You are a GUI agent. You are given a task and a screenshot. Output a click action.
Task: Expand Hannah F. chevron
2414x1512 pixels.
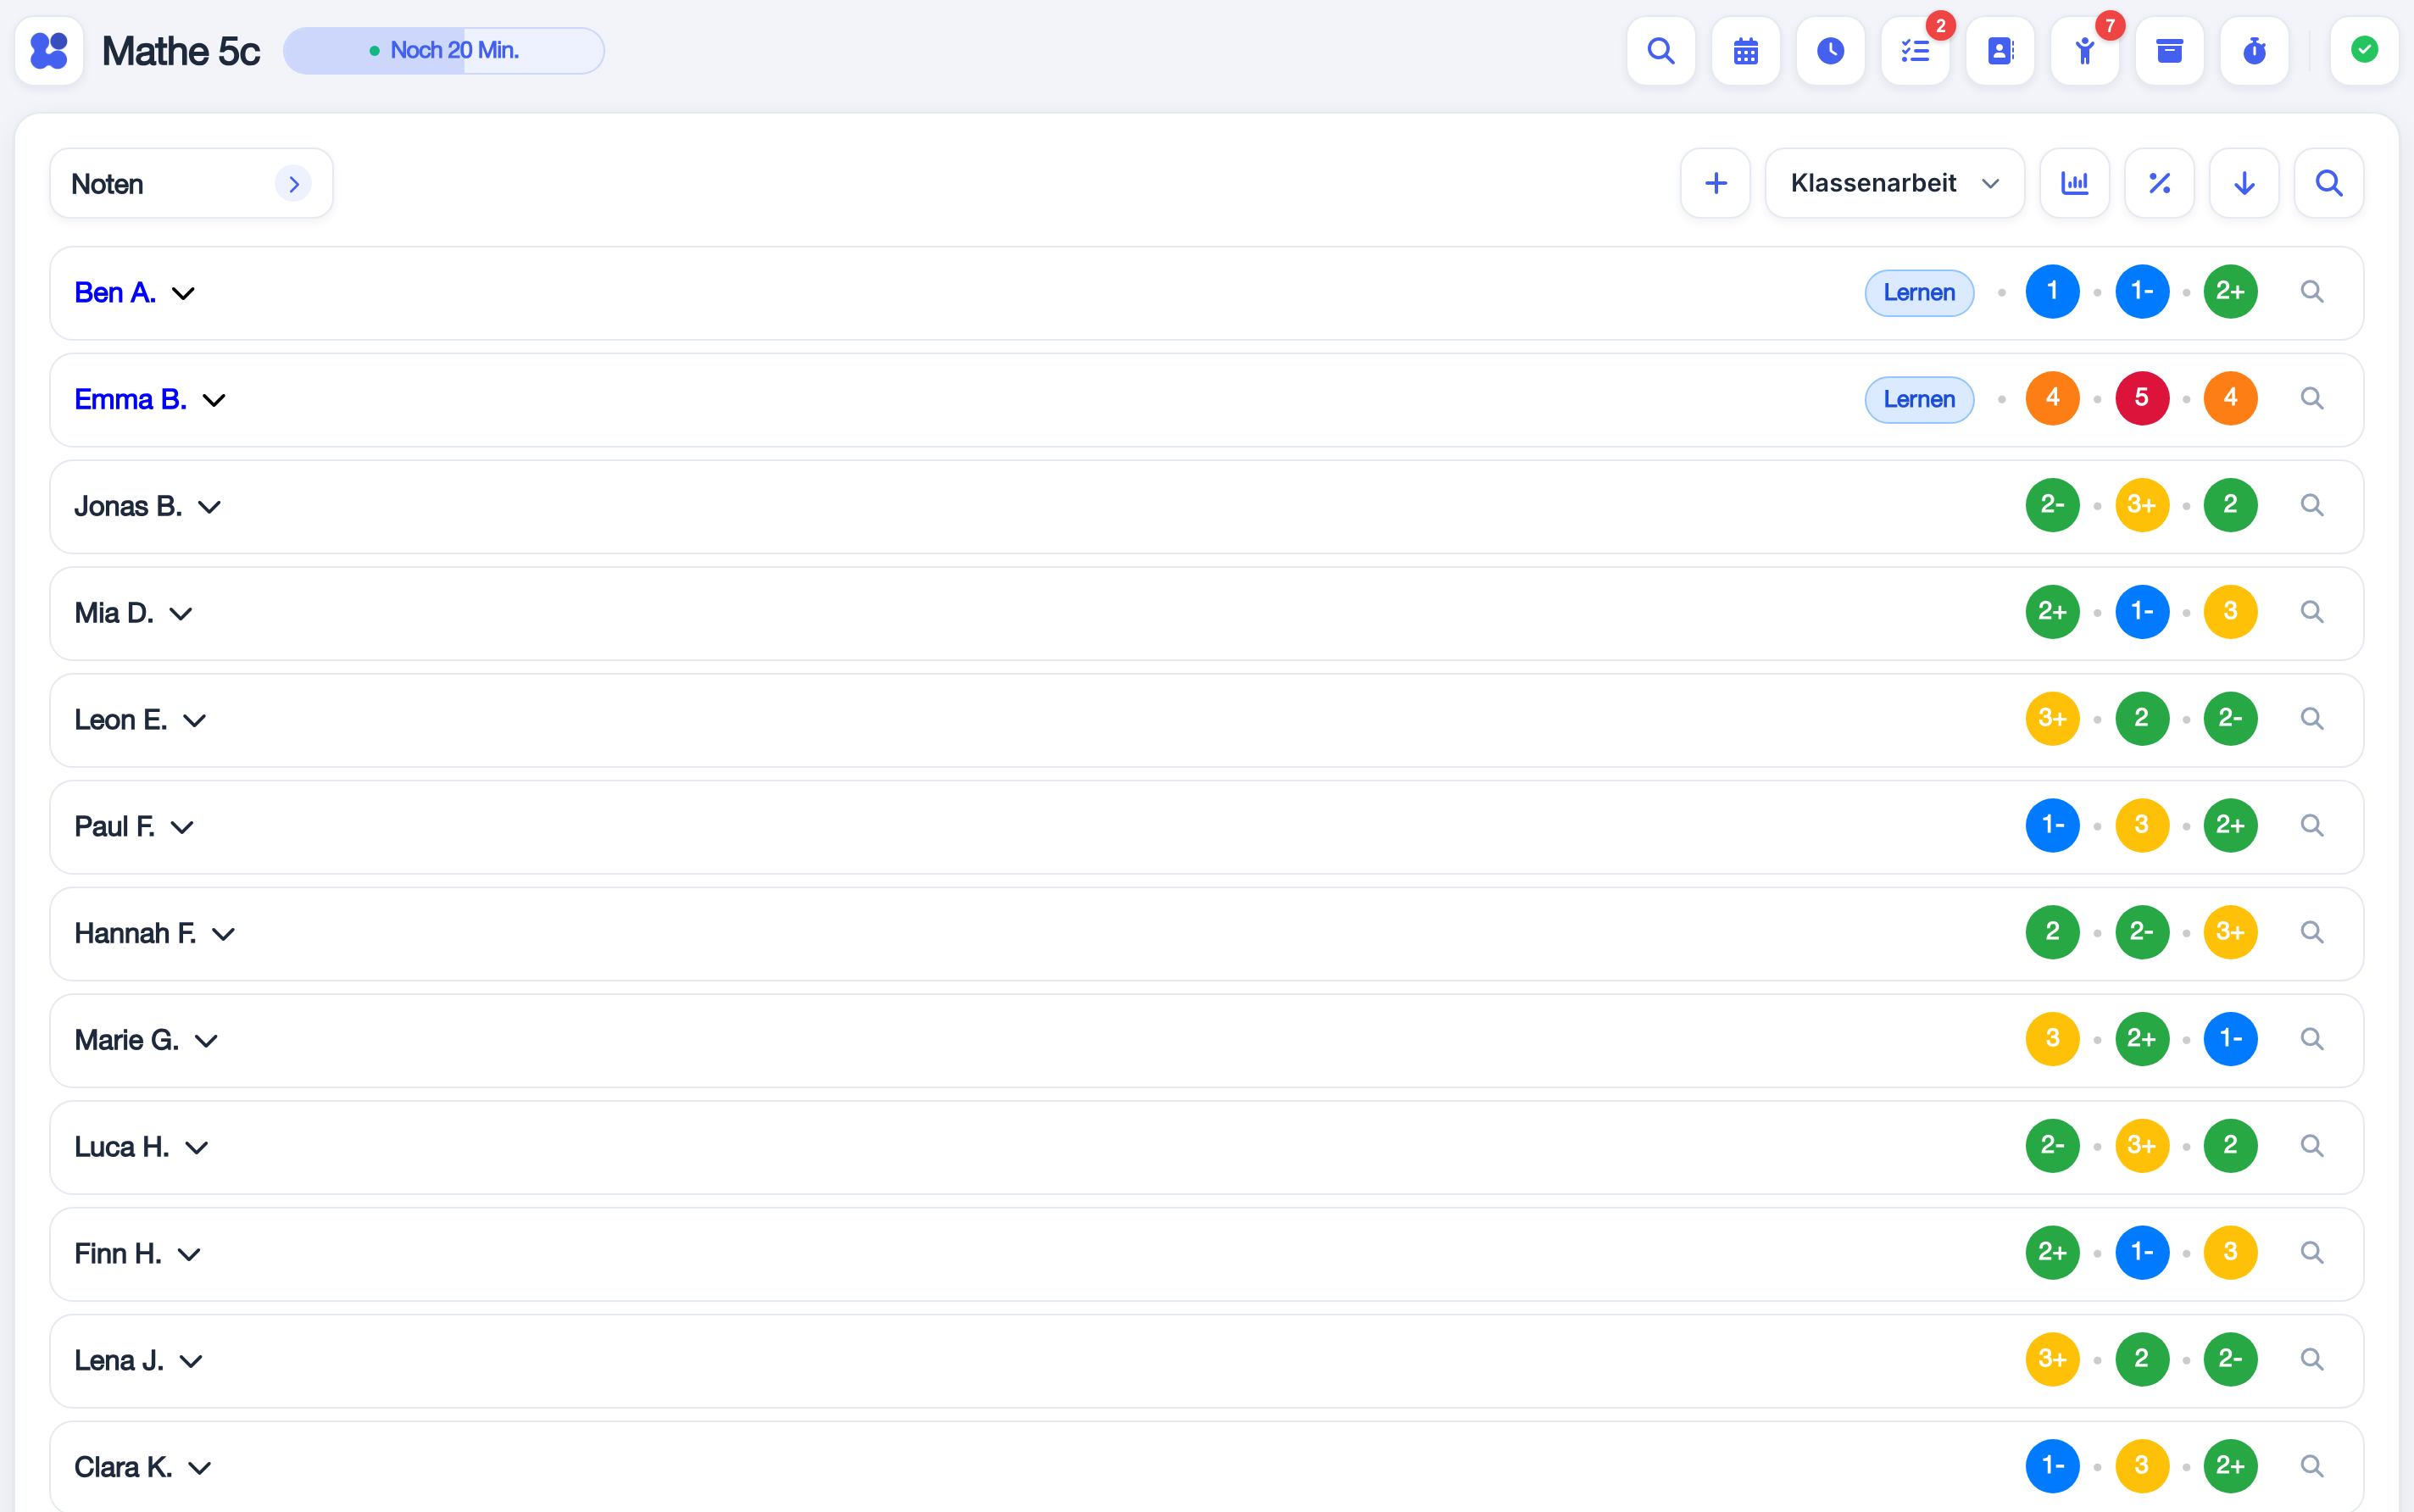point(223,934)
